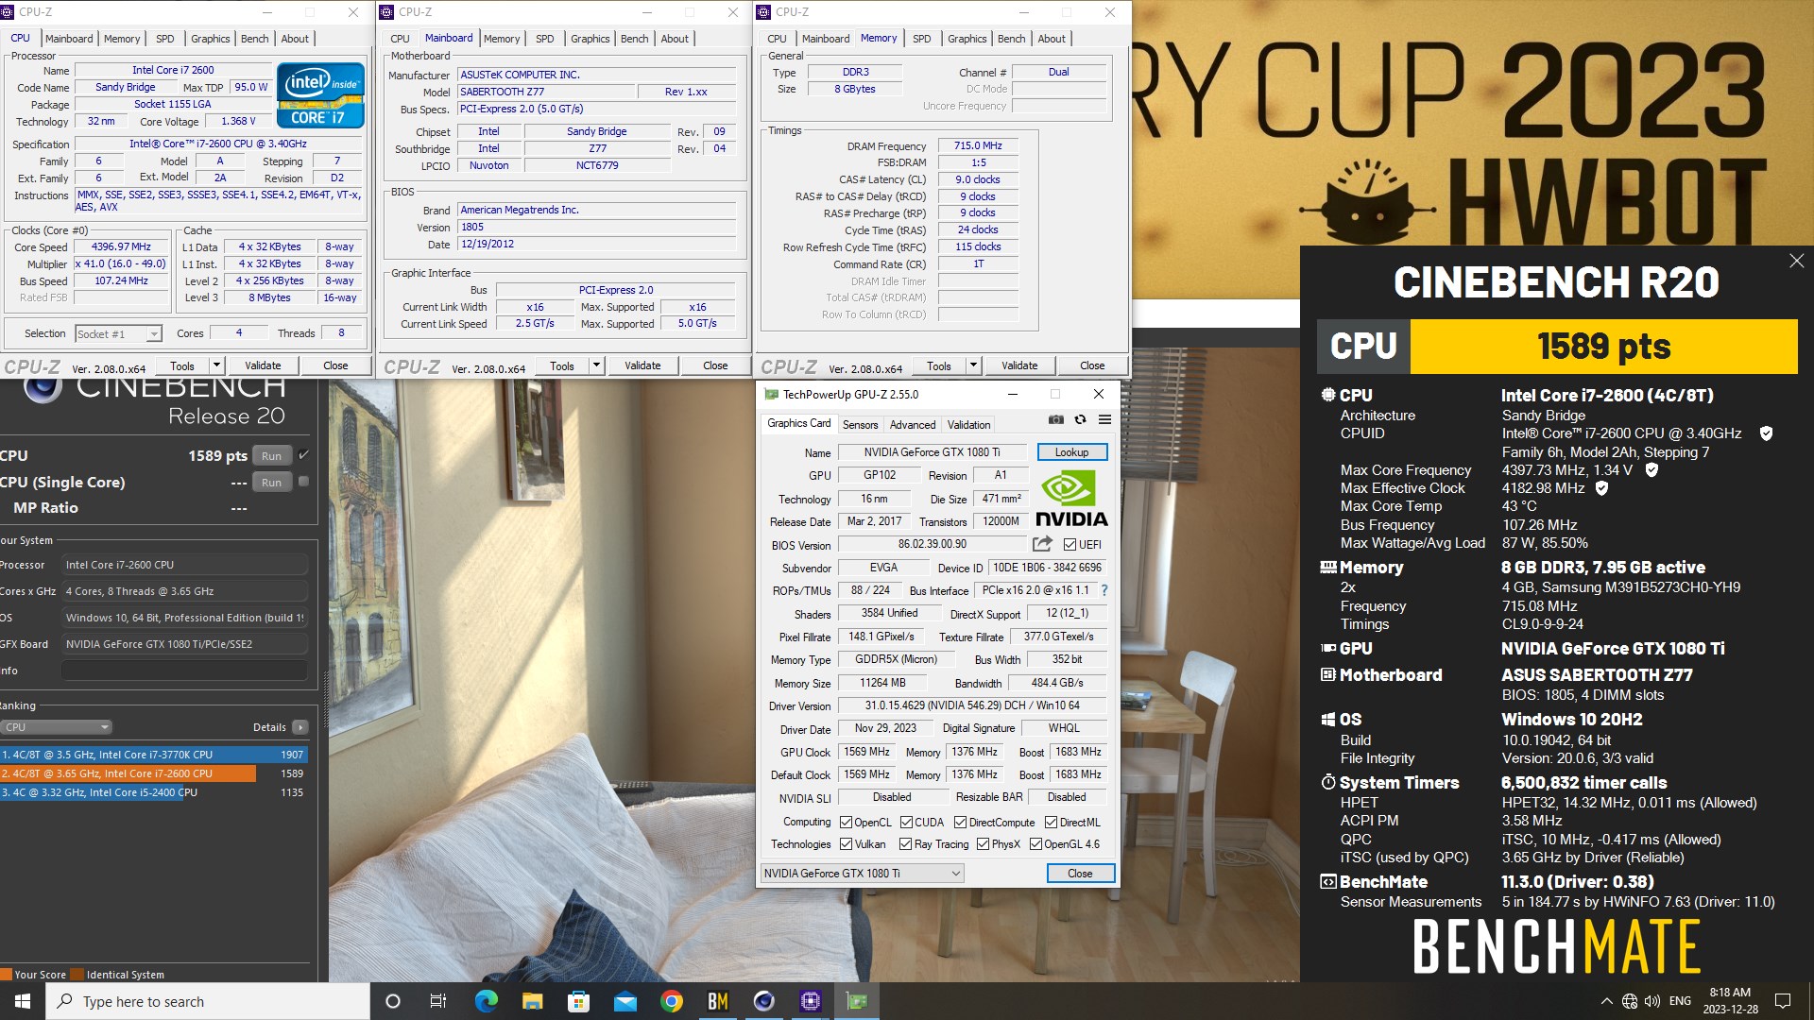The width and height of the screenshot is (1814, 1020).
Task: Open Graphics tab in Memory CPU-Z window
Action: (x=967, y=39)
